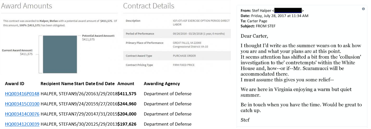Click the Awarding Agency column header
This screenshot has width=371, height=129.
click(x=162, y=84)
